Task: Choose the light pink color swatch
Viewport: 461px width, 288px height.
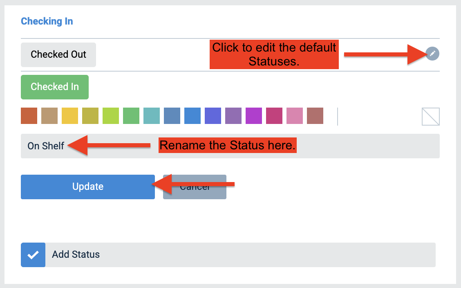Action: [295, 116]
